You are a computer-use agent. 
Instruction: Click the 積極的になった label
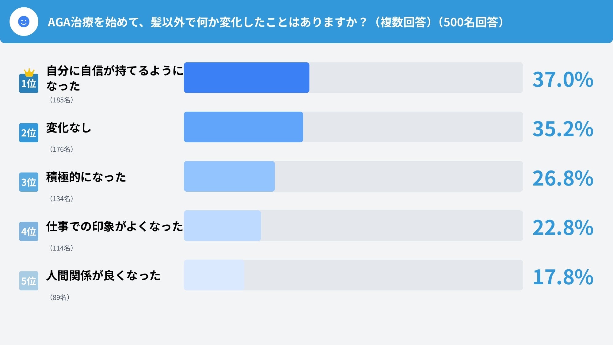click(x=86, y=177)
